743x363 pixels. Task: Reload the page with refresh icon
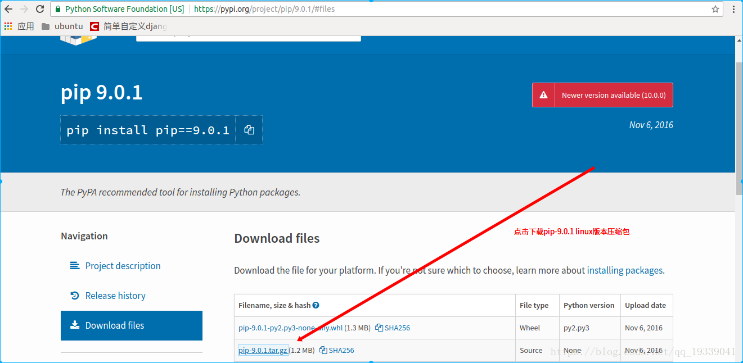[40, 9]
